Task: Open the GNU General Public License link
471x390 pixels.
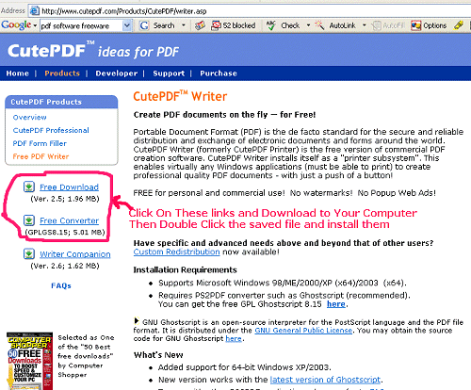Action: click(303, 331)
